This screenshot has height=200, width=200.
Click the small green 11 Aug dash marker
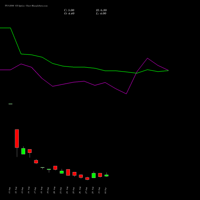(x=10, y=104)
